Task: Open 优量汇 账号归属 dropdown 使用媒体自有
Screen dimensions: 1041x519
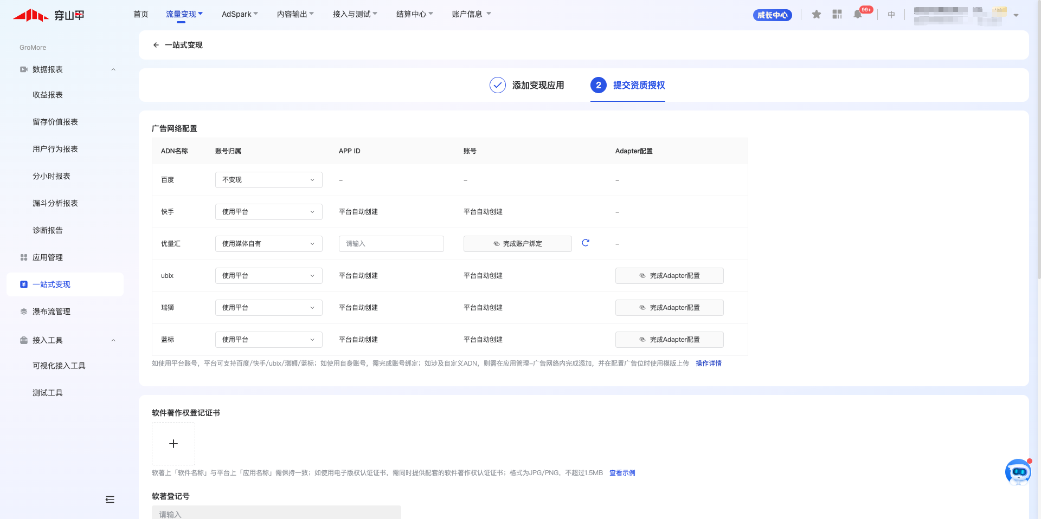Action: pyautogui.click(x=268, y=244)
